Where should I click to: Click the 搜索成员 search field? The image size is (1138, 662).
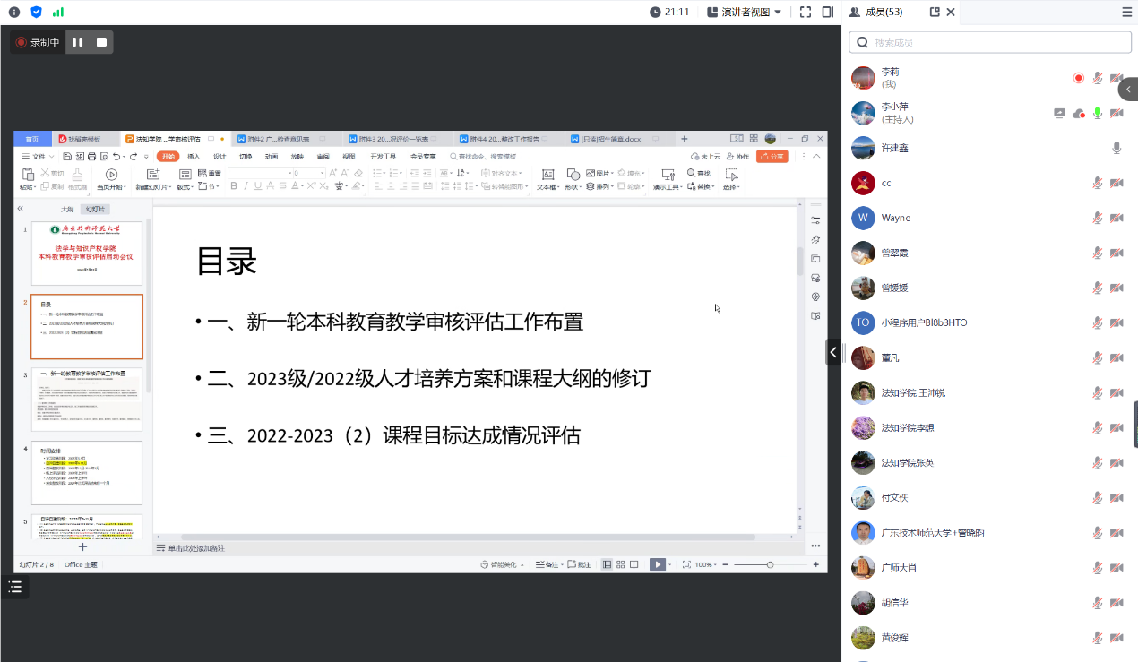point(990,42)
